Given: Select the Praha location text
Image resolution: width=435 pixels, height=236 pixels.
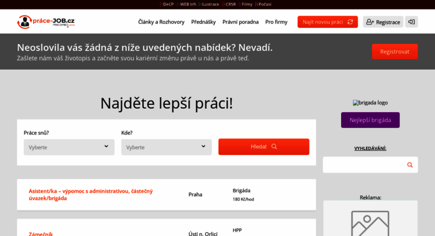Looking at the screenshot, I should tap(195, 195).
